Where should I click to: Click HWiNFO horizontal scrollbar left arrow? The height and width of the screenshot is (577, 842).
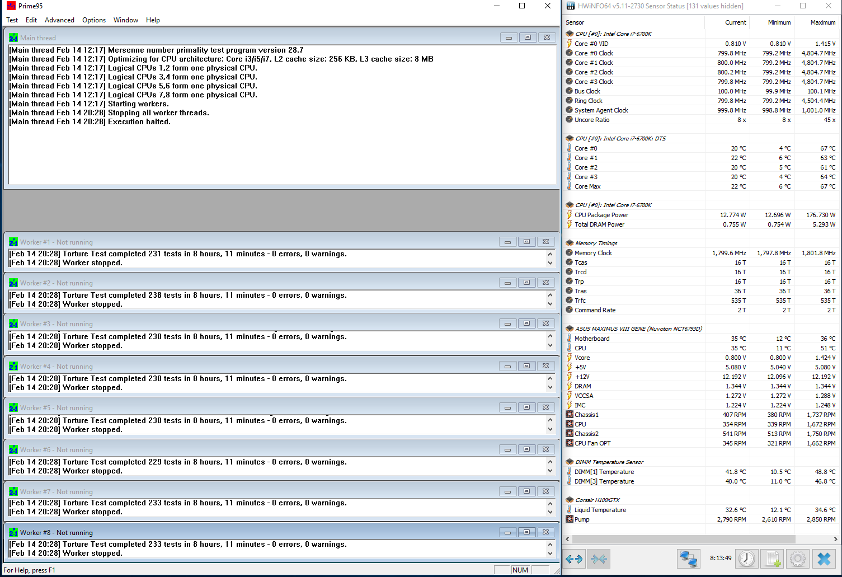tap(568, 540)
